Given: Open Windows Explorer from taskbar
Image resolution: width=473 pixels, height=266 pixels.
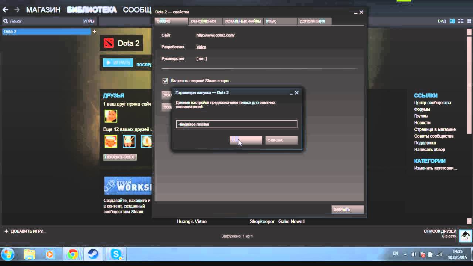Looking at the screenshot, I should tap(29, 254).
